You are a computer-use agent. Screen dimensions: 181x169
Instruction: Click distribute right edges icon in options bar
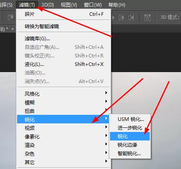[x=131, y=18]
